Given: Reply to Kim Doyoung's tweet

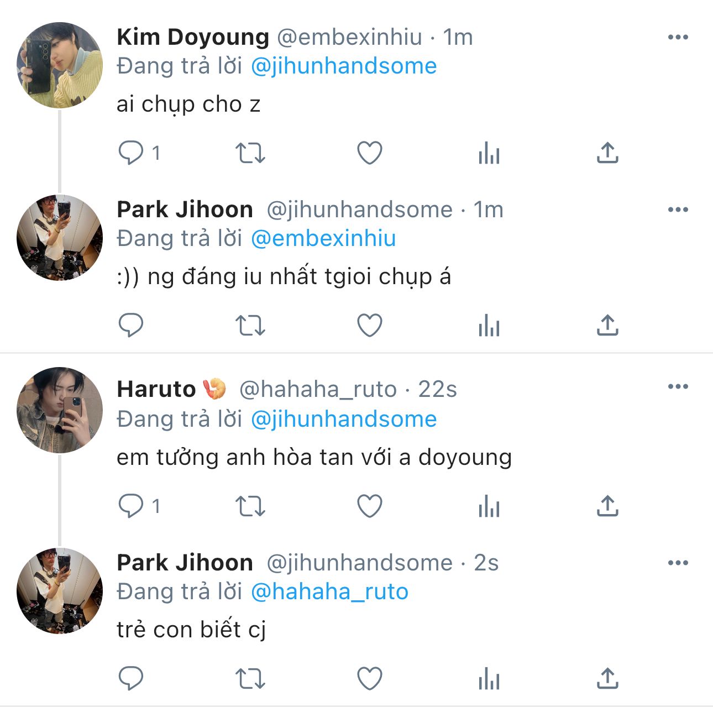Looking at the screenshot, I should pyautogui.click(x=131, y=153).
